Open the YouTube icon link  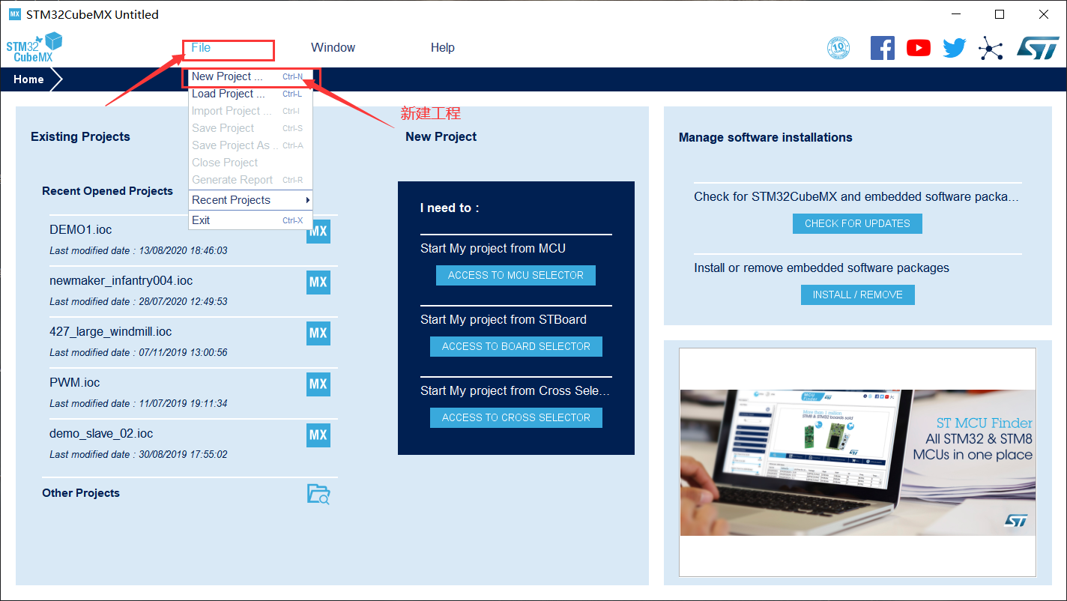pos(918,49)
